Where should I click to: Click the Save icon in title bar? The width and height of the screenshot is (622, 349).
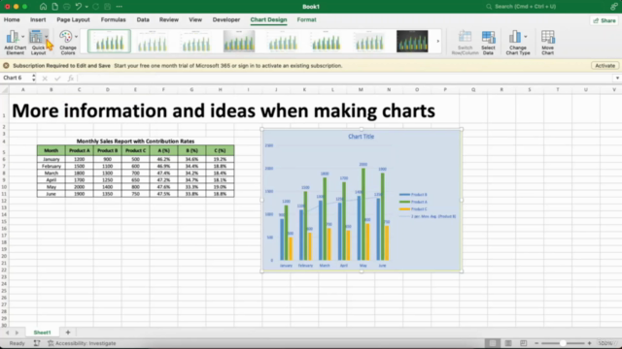click(x=107, y=7)
